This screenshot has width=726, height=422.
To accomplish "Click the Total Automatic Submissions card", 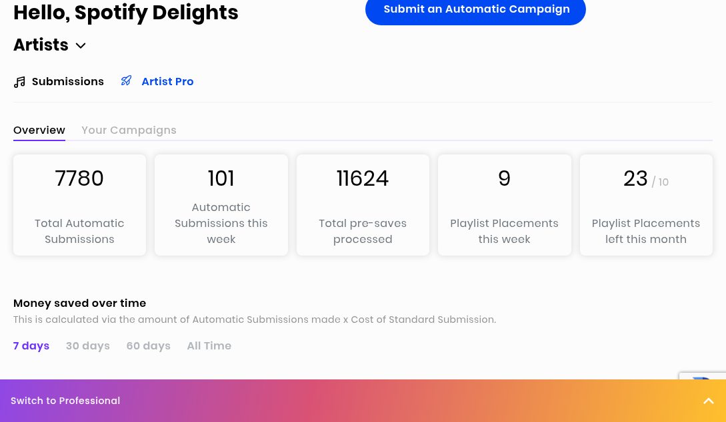I will click(x=79, y=205).
